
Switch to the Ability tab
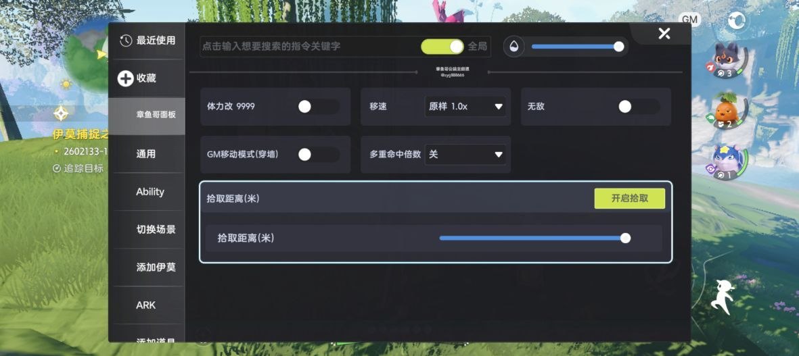[147, 192]
